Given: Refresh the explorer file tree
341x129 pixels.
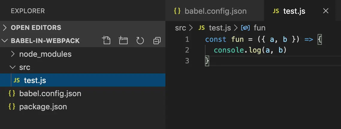Looking at the screenshot, I should point(140,41).
